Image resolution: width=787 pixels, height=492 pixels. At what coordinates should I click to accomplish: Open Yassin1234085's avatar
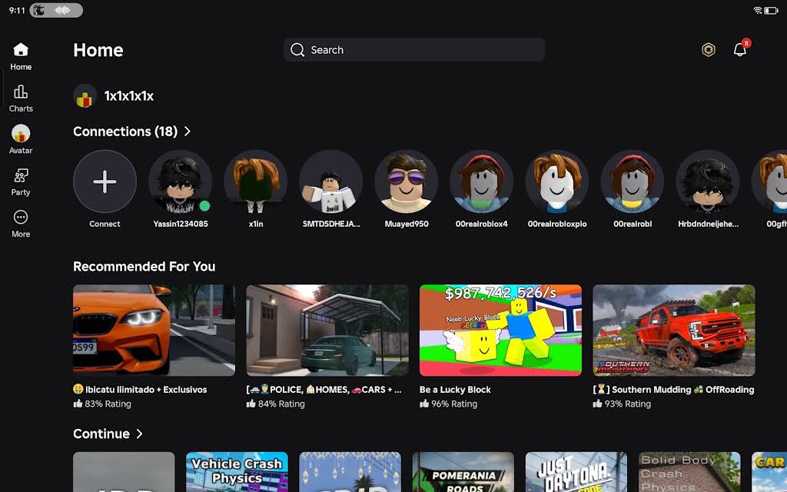point(180,181)
